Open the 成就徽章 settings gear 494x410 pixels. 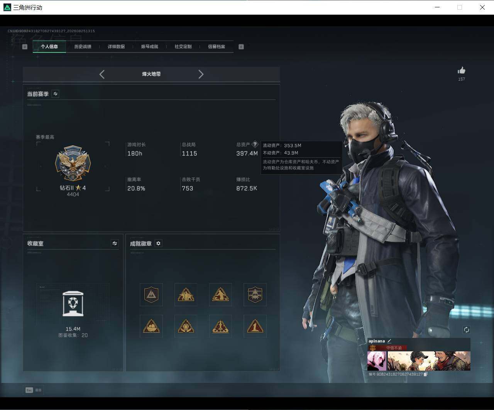point(158,243)
